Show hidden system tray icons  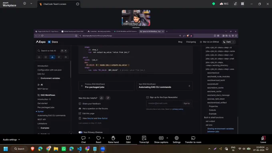[209, 149]
